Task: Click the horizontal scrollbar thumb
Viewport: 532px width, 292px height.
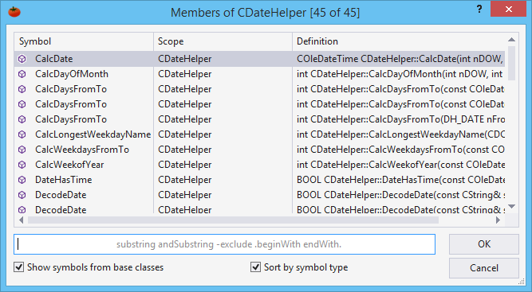Action: 233,220
